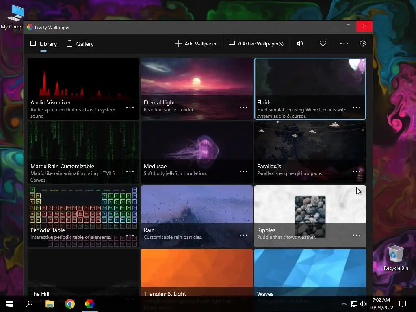Click the monitor icon beside Active Wallpapers

(232, 43)
